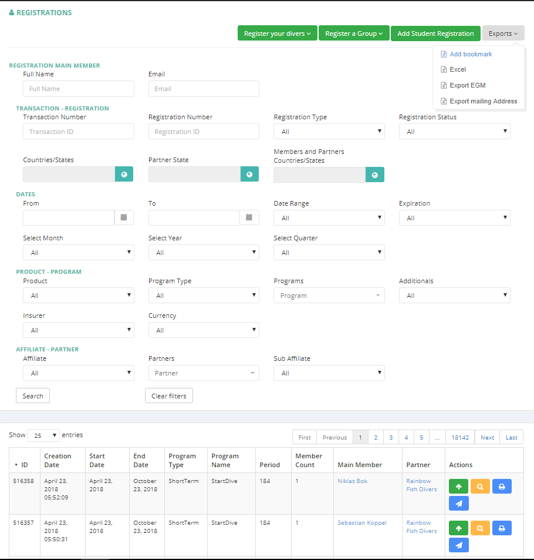This screenshot has width=534, height=560.
Task: Open Register a Group menu
Action: click(354, 33)
